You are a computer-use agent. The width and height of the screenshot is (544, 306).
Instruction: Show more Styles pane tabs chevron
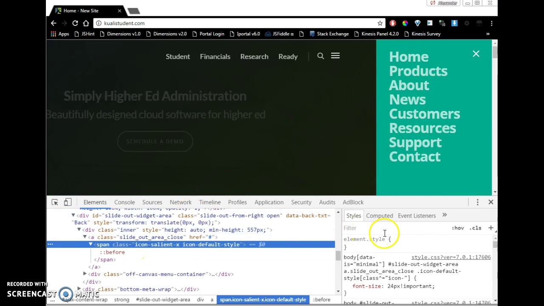[x=445, y=215]
